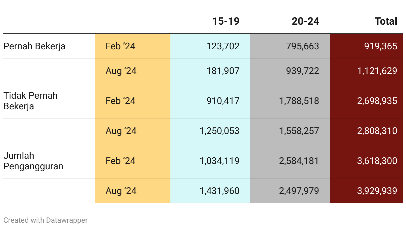Viewport: 406px width, 228px height.
Task: Click the 15-19 column header
Action: (226, 22)
